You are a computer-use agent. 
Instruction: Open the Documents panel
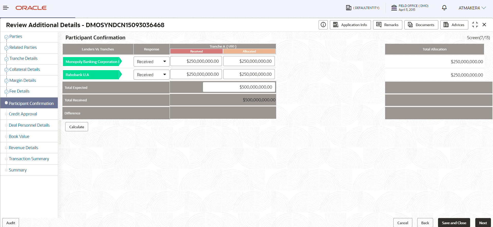[421, 25]
